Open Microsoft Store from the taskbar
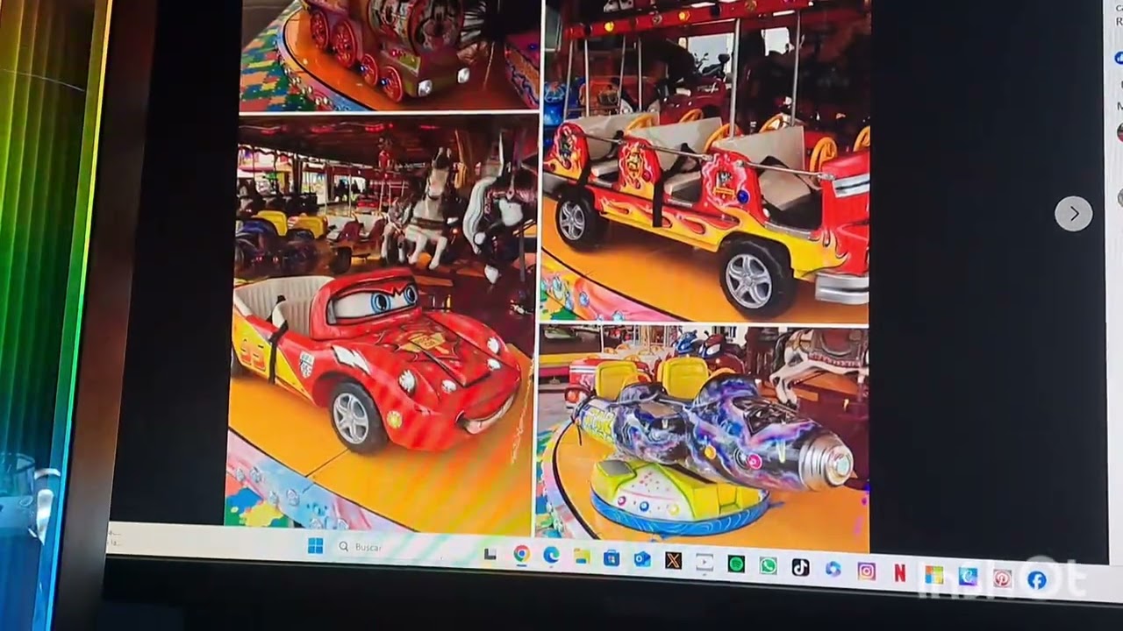The width and height of the screenshot is (1123, 631). (612, 557)
